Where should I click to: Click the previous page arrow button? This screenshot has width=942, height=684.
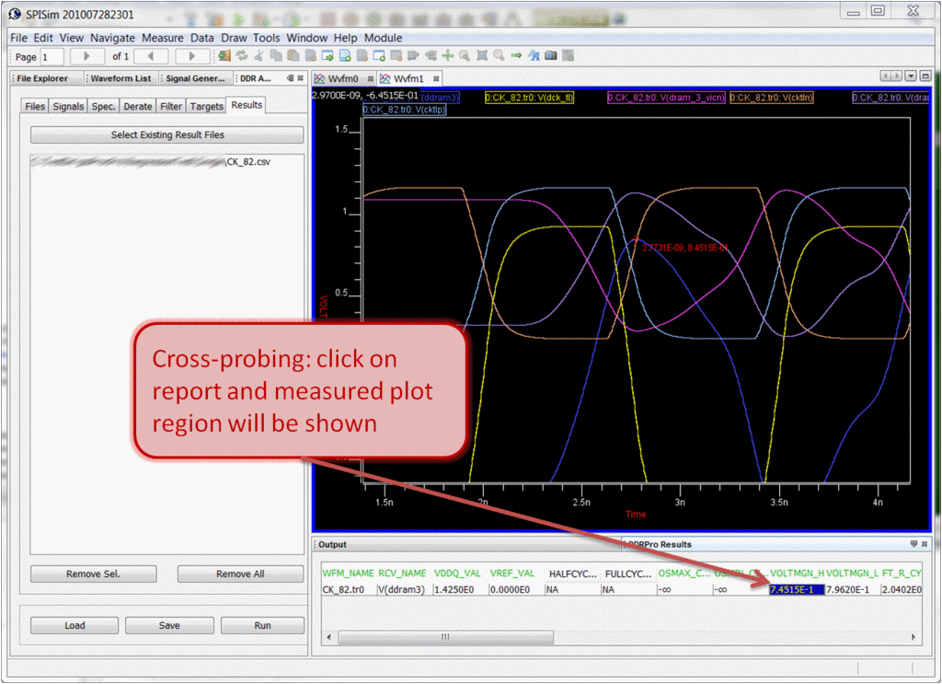tap(151, 57)
